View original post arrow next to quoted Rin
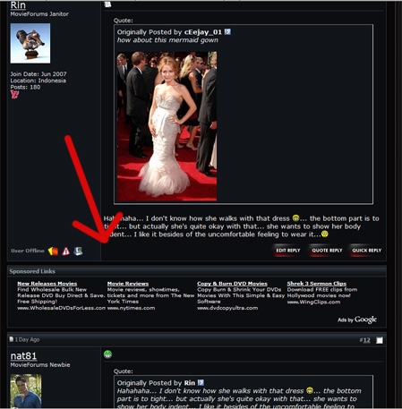Image resolution: width=402 pixels, height=409 pixels. click(201, 382)
